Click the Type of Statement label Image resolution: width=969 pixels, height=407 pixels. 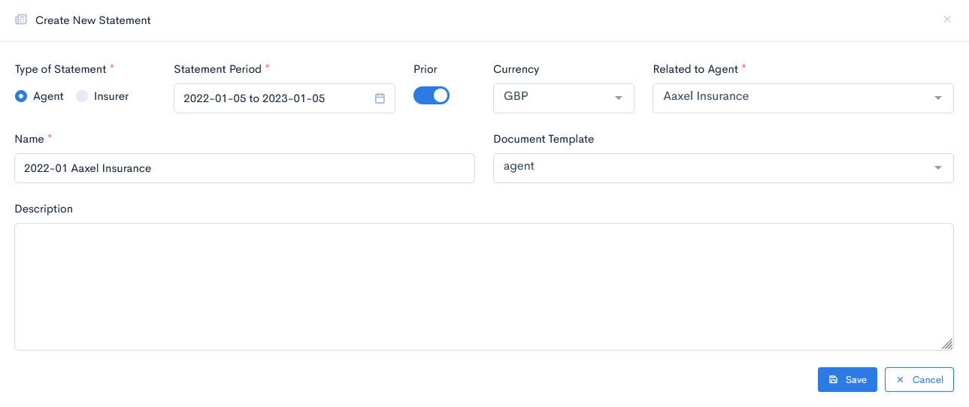coord(60,69)
